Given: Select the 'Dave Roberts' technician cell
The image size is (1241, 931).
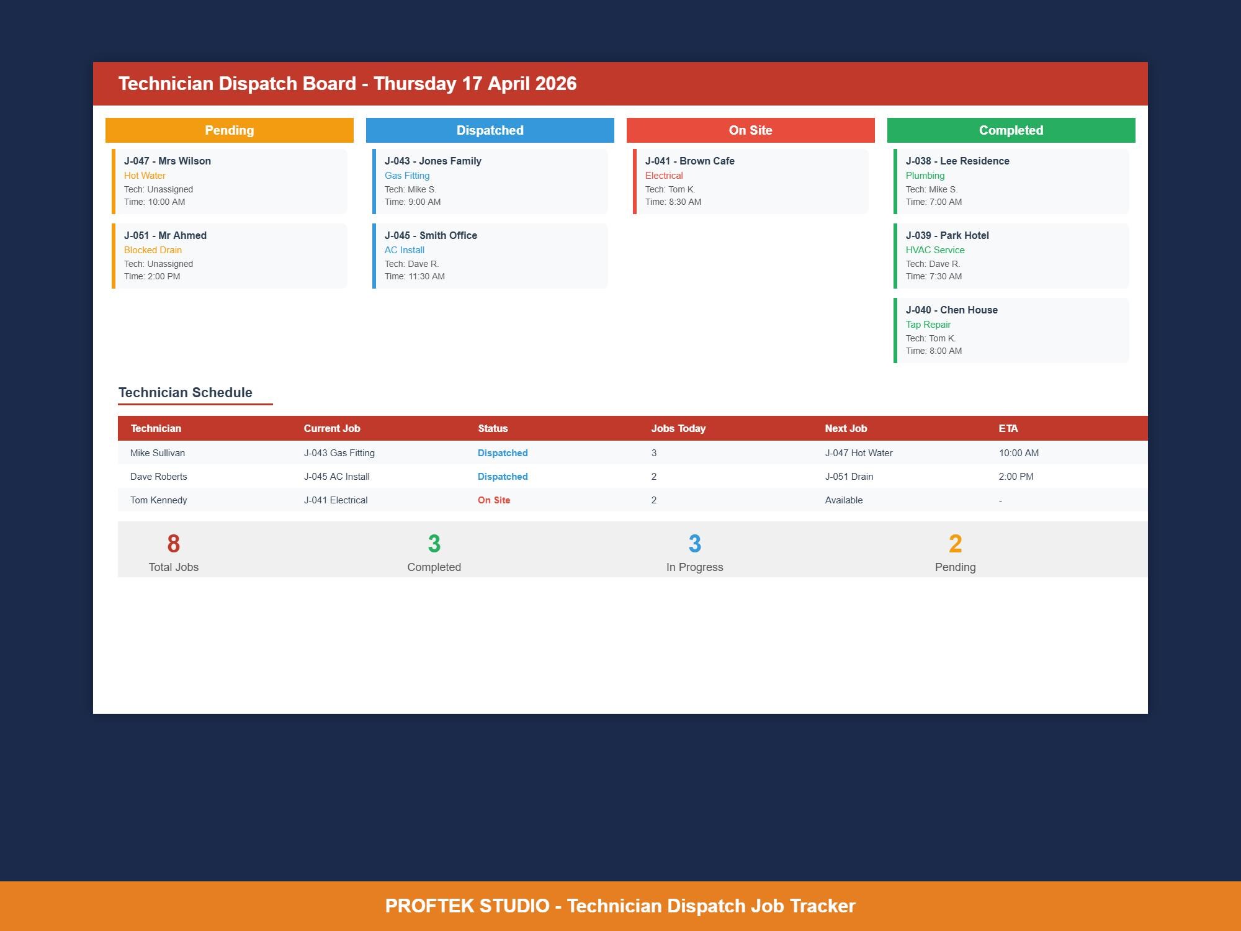Looking at the screenshot, I should click(158, 477).
